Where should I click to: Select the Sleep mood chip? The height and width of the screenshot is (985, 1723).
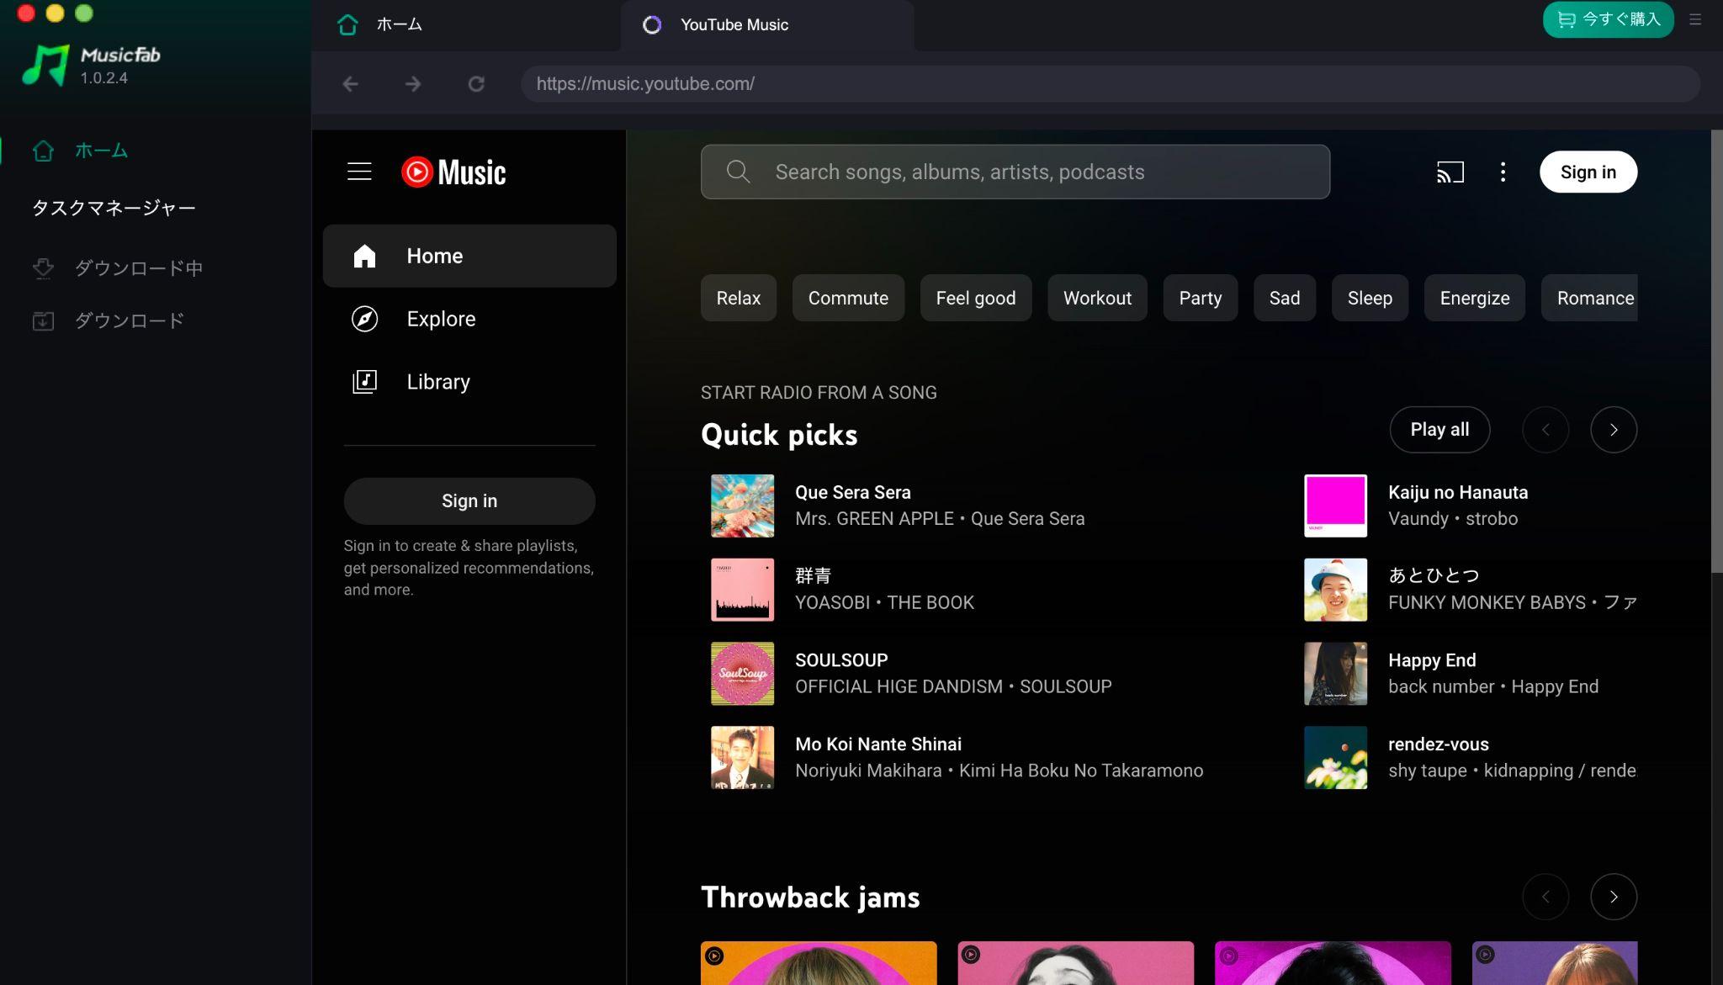[x=1370, y=298]
